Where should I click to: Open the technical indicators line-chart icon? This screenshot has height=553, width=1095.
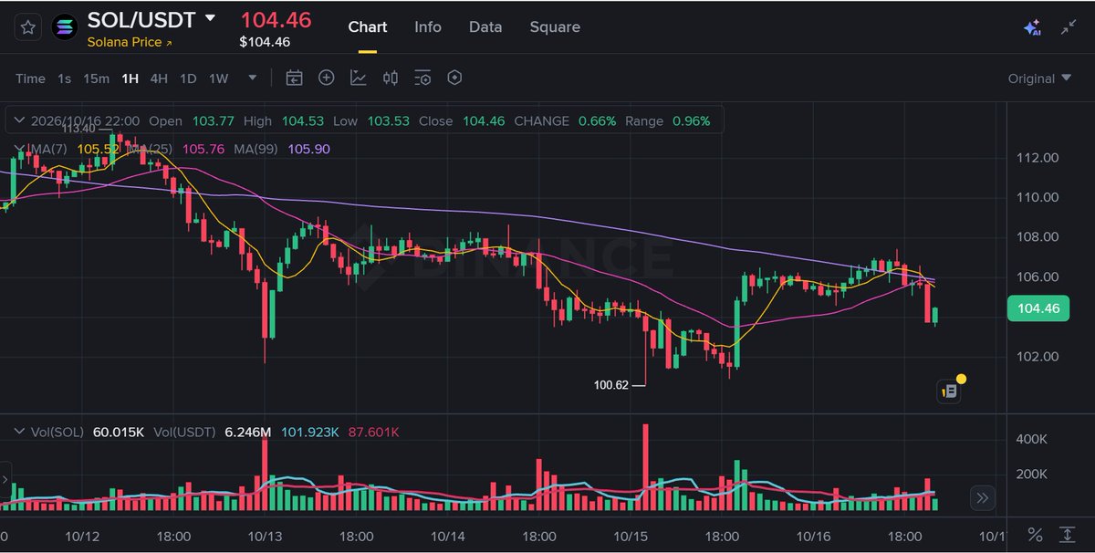(359, 78)
